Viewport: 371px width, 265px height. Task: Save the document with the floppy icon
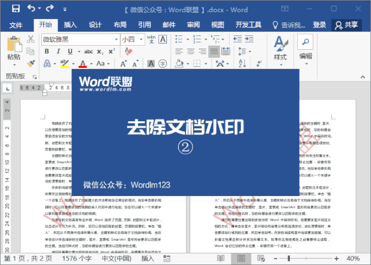16,9
